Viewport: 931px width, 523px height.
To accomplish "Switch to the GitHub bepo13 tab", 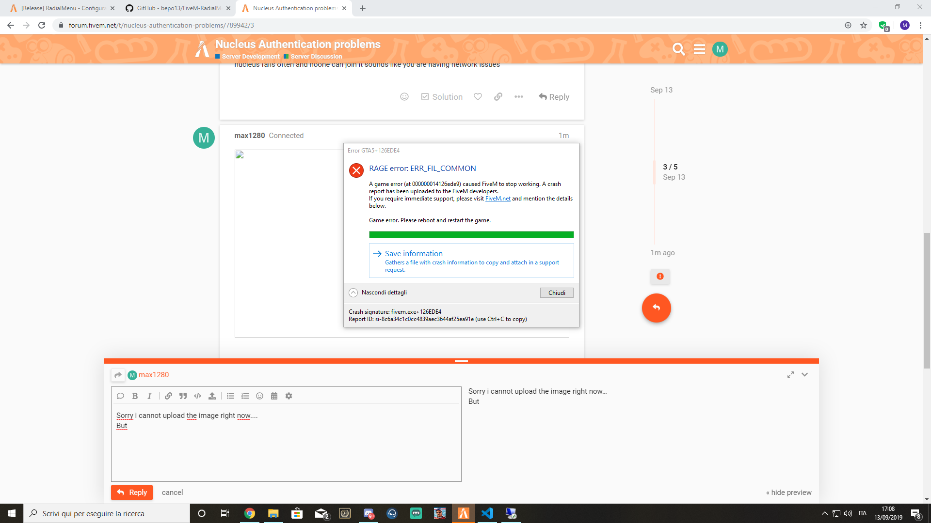I will point(178,8).
